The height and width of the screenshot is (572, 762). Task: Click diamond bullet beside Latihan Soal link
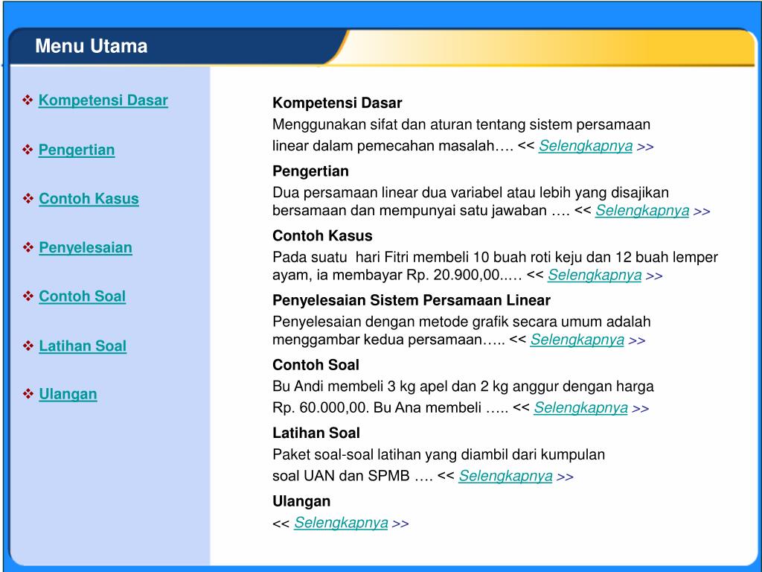tap(28, 346)
